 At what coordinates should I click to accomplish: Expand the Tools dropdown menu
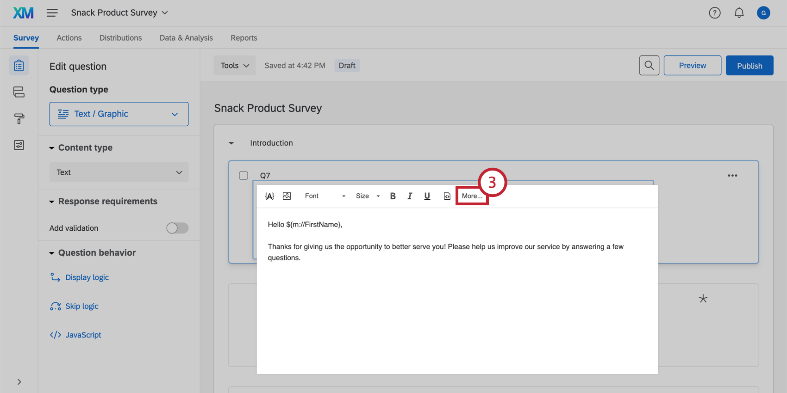[234, 66]
